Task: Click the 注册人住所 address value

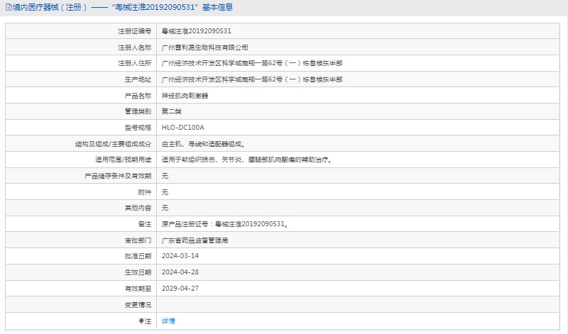Action: tap(252, 63)
